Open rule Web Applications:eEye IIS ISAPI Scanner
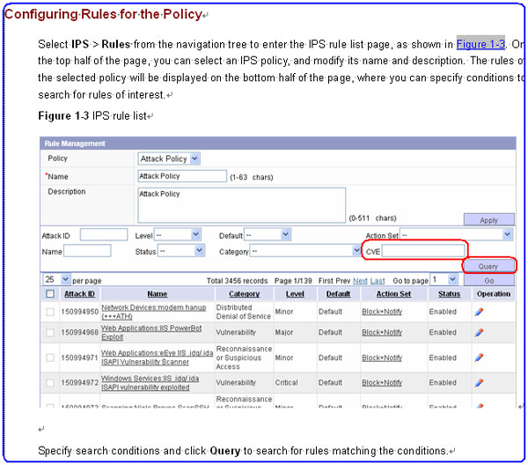 click(157, 358)
